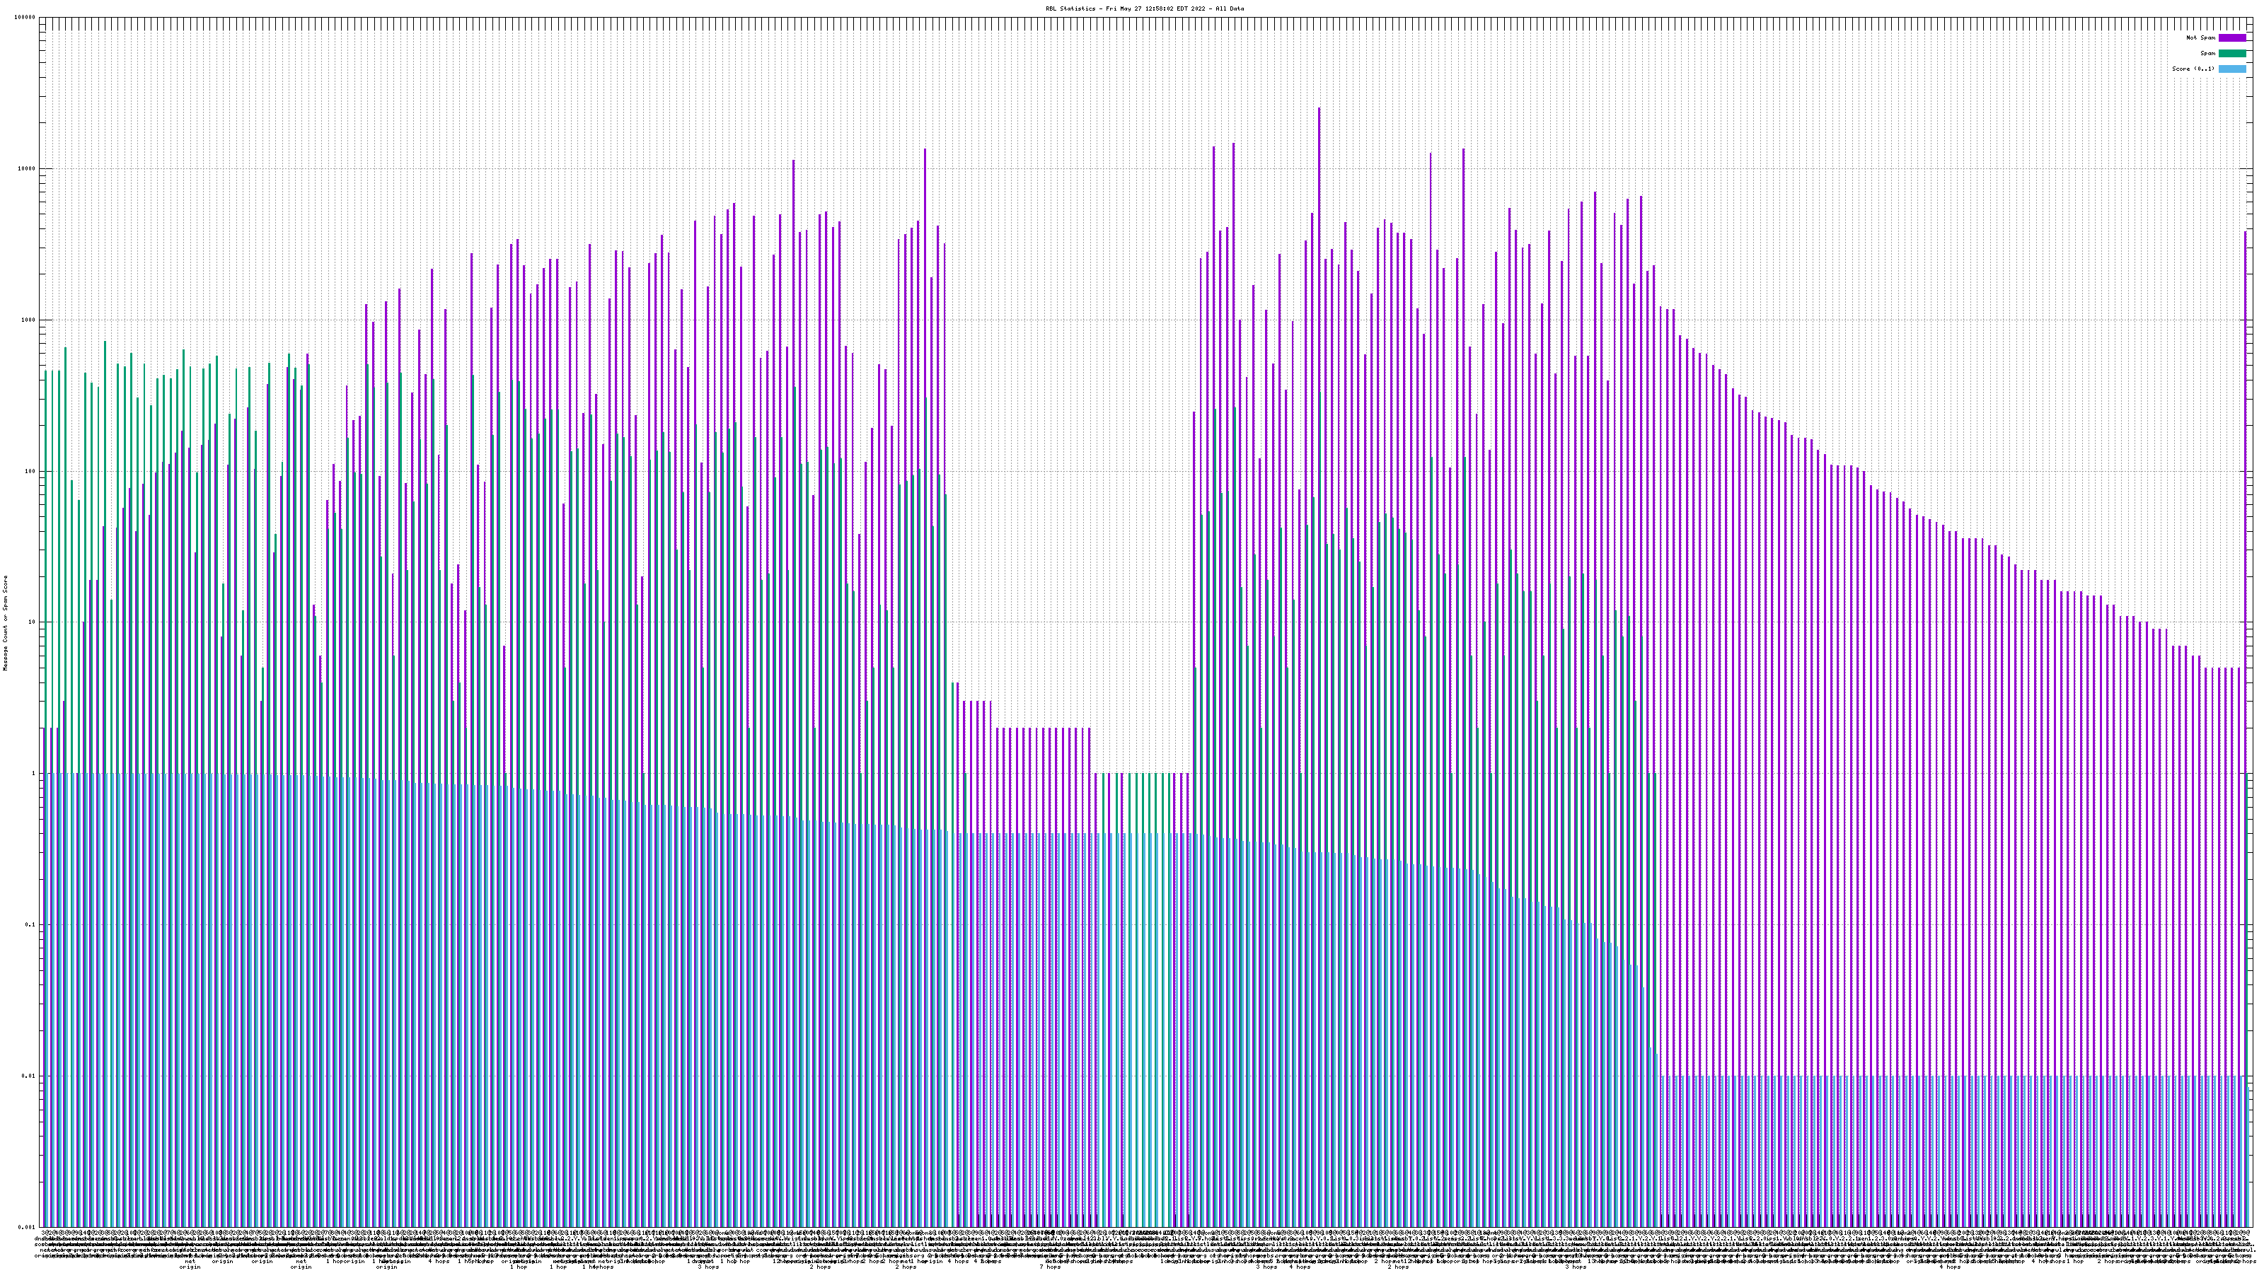Click the purple Not Spam legend swatch
Image resolution: width=2264 pixels, height=1273 pixels.
pos(2231,37)
